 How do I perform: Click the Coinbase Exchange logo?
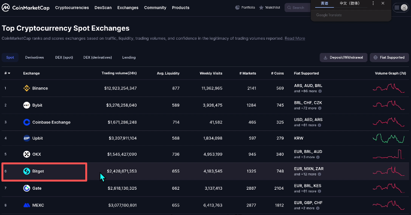(x=27, y=122)
